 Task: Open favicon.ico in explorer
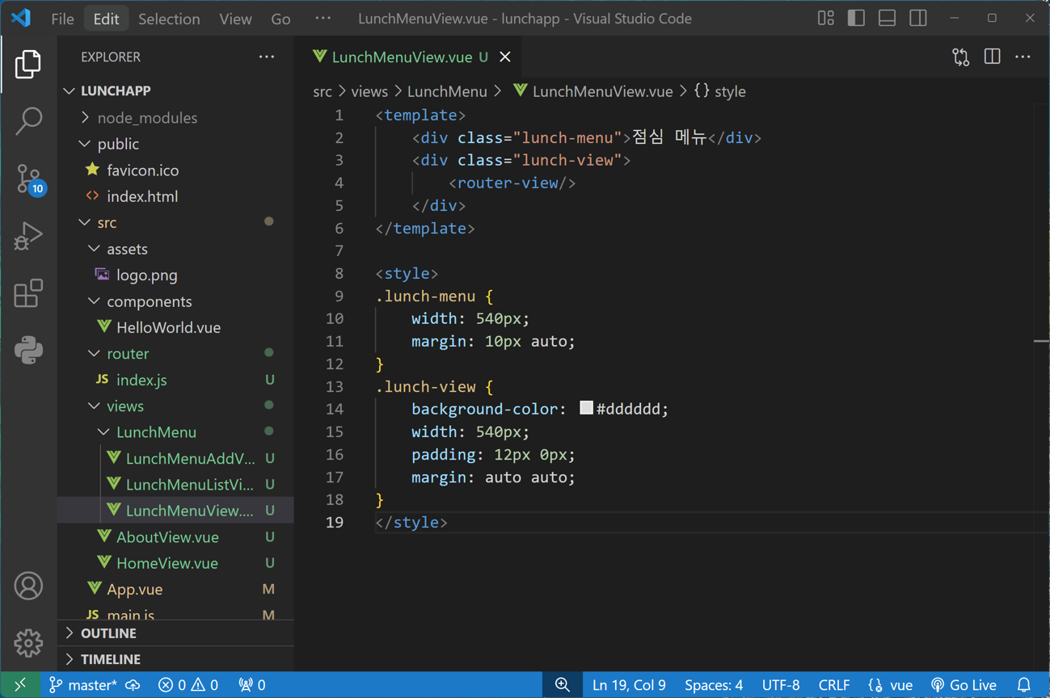tap(175, 170)
